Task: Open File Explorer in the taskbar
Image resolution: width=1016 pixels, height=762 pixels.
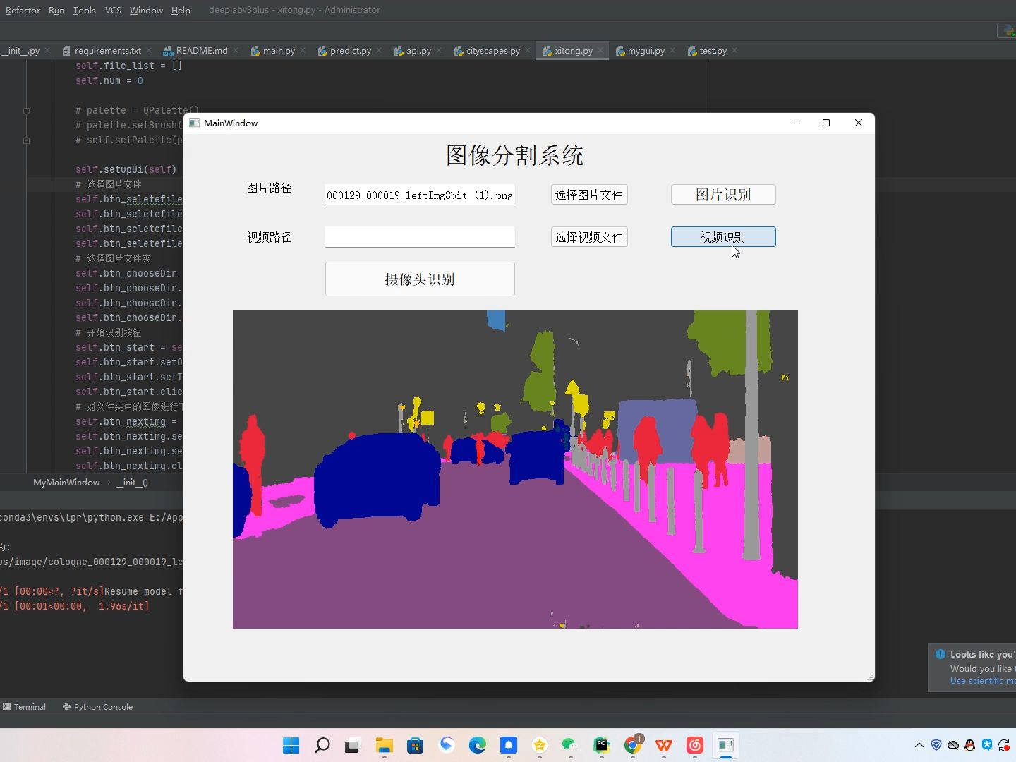Action: (384, 745)
